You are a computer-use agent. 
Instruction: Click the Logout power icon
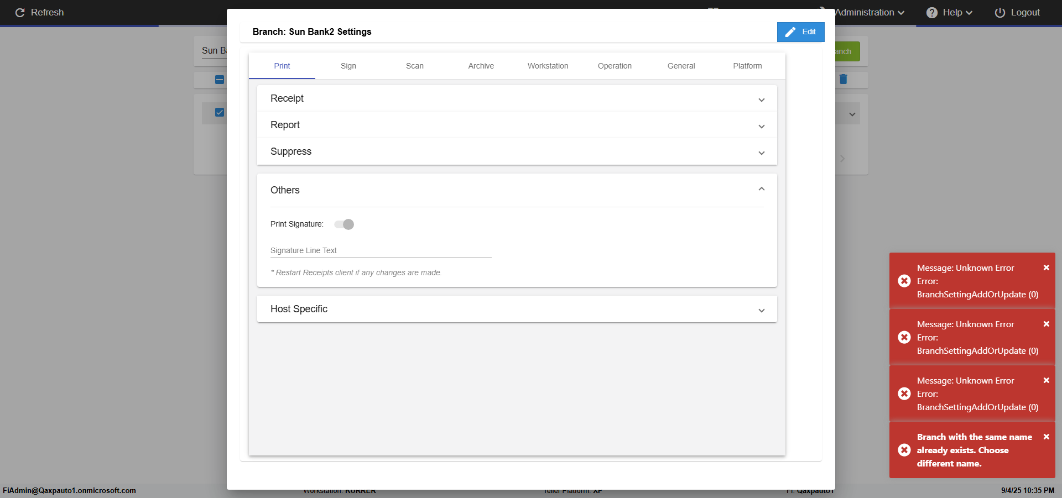tap(999, 13)
